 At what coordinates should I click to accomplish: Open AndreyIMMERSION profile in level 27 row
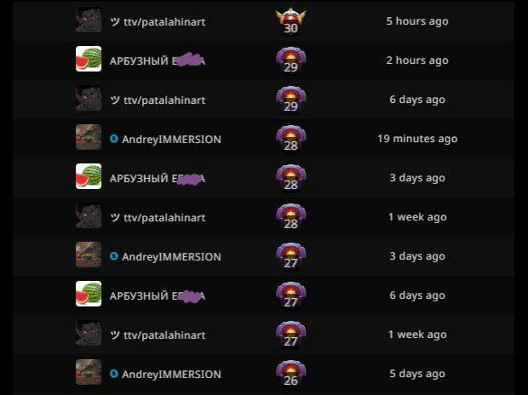[x=171, y=257]
